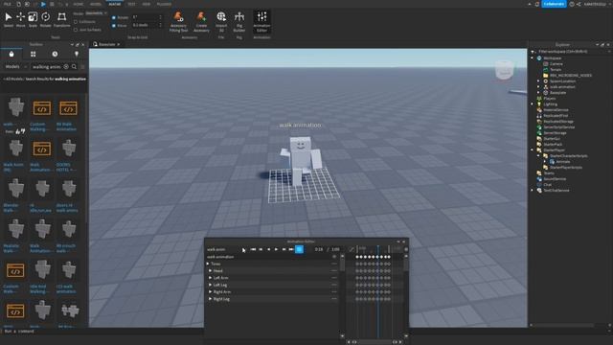Collapse the Workspace node in Explorer

click(533, 57)
